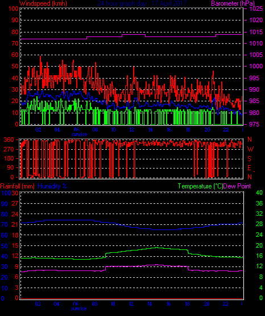Click the 'Windspeed (kmh)' axis title
Screen dimensions: 265x316
click(x=43, y=3)
